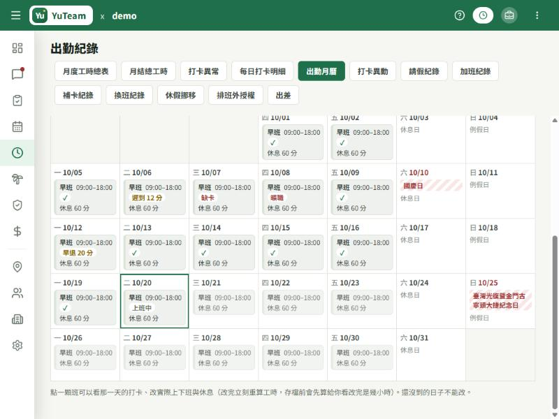
Task: Open the 10/19 早班 shift card
Action: [x=85, y=308]
